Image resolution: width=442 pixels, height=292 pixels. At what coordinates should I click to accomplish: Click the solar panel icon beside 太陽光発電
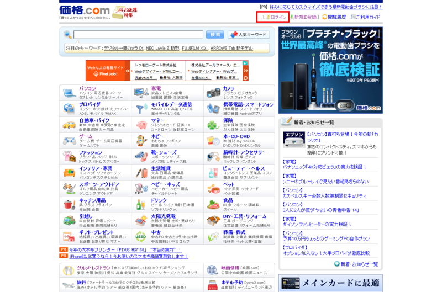tap(141, 221)
